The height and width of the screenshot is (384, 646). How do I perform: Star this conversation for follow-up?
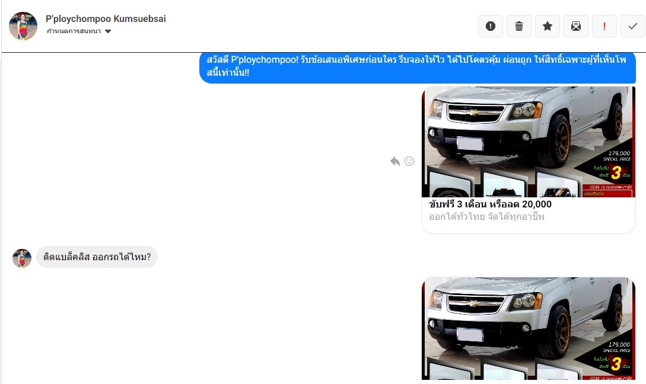547,26
